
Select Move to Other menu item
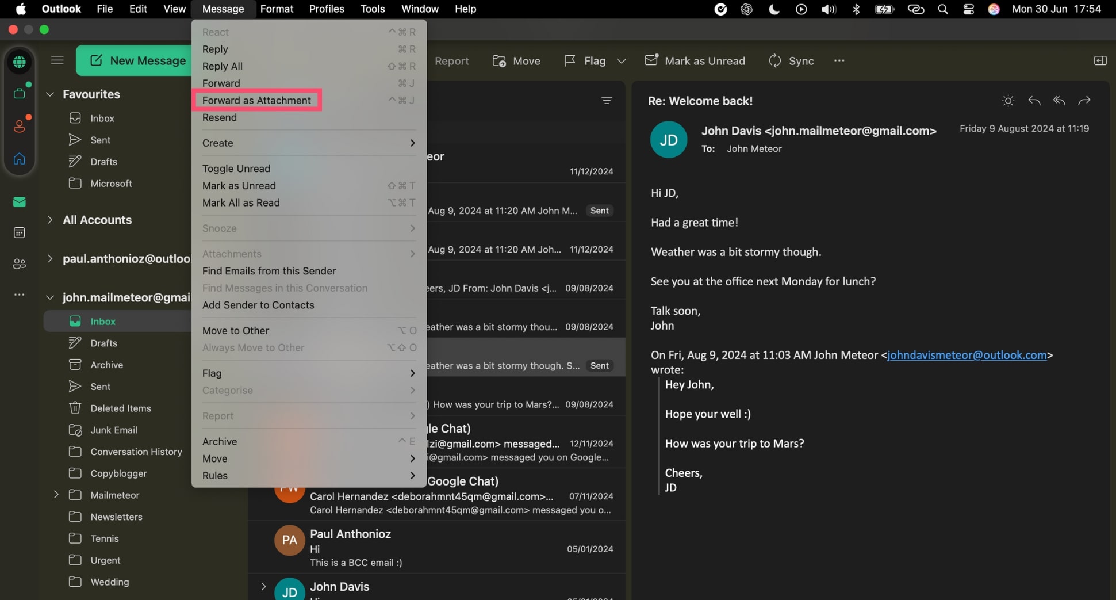(309, 331)
